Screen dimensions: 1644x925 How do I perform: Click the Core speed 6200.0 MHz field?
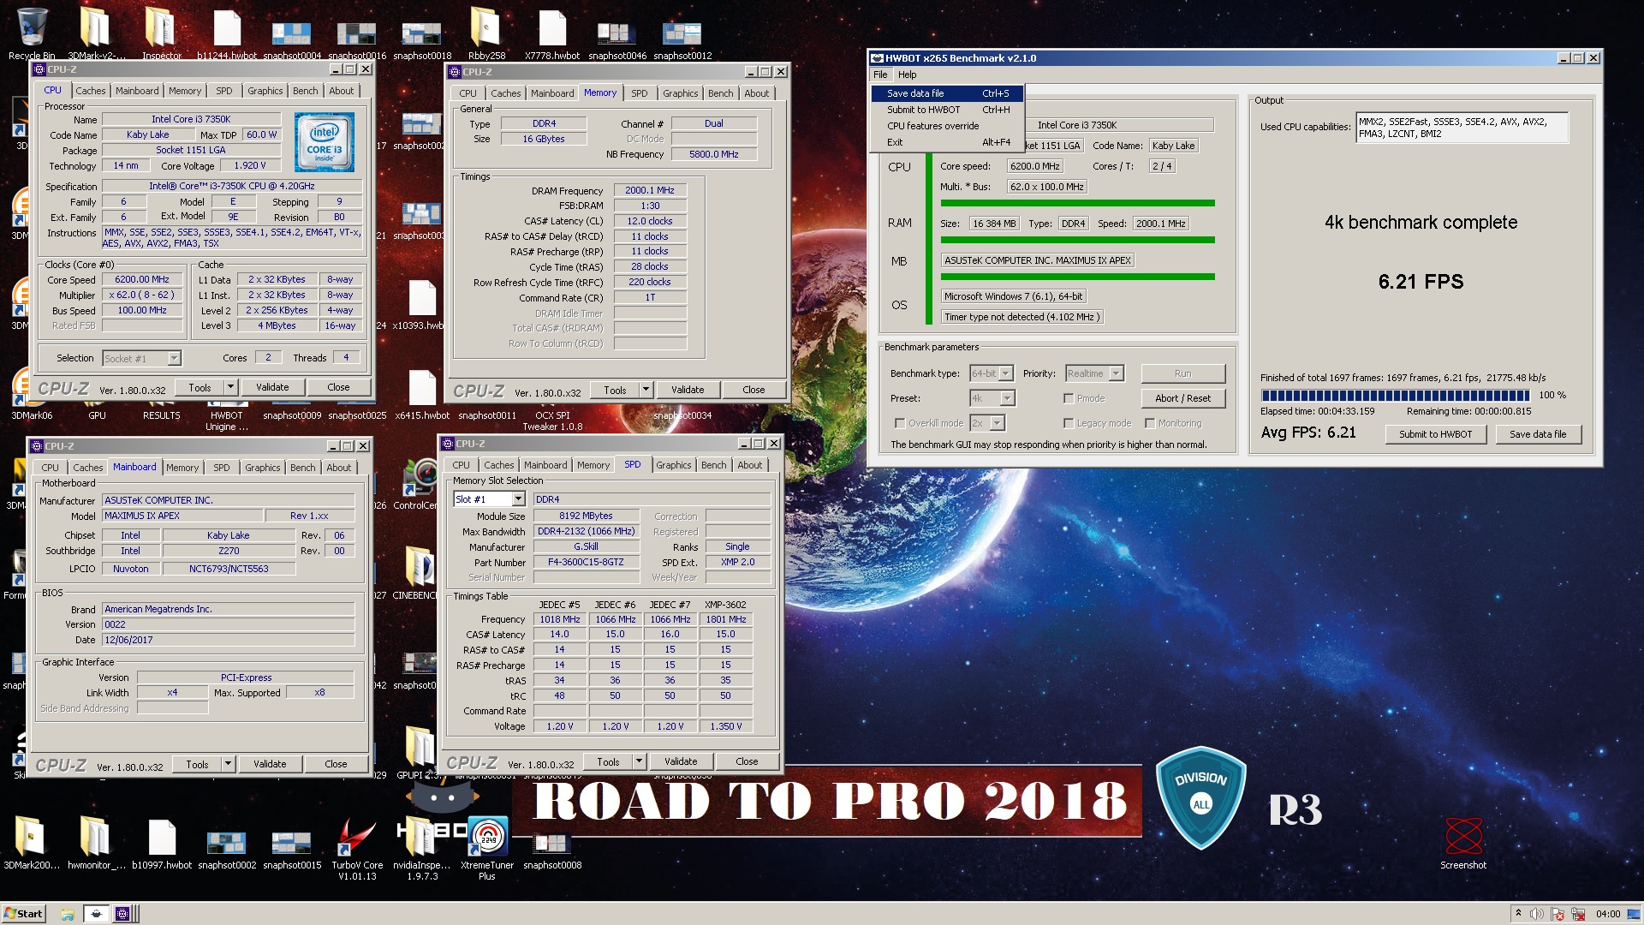click(1035, 166)
